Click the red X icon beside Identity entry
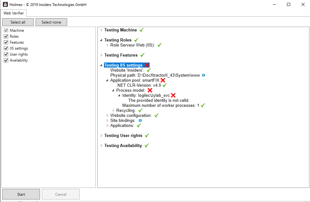Viewport: 310px width, 202px height. (173, 96)
